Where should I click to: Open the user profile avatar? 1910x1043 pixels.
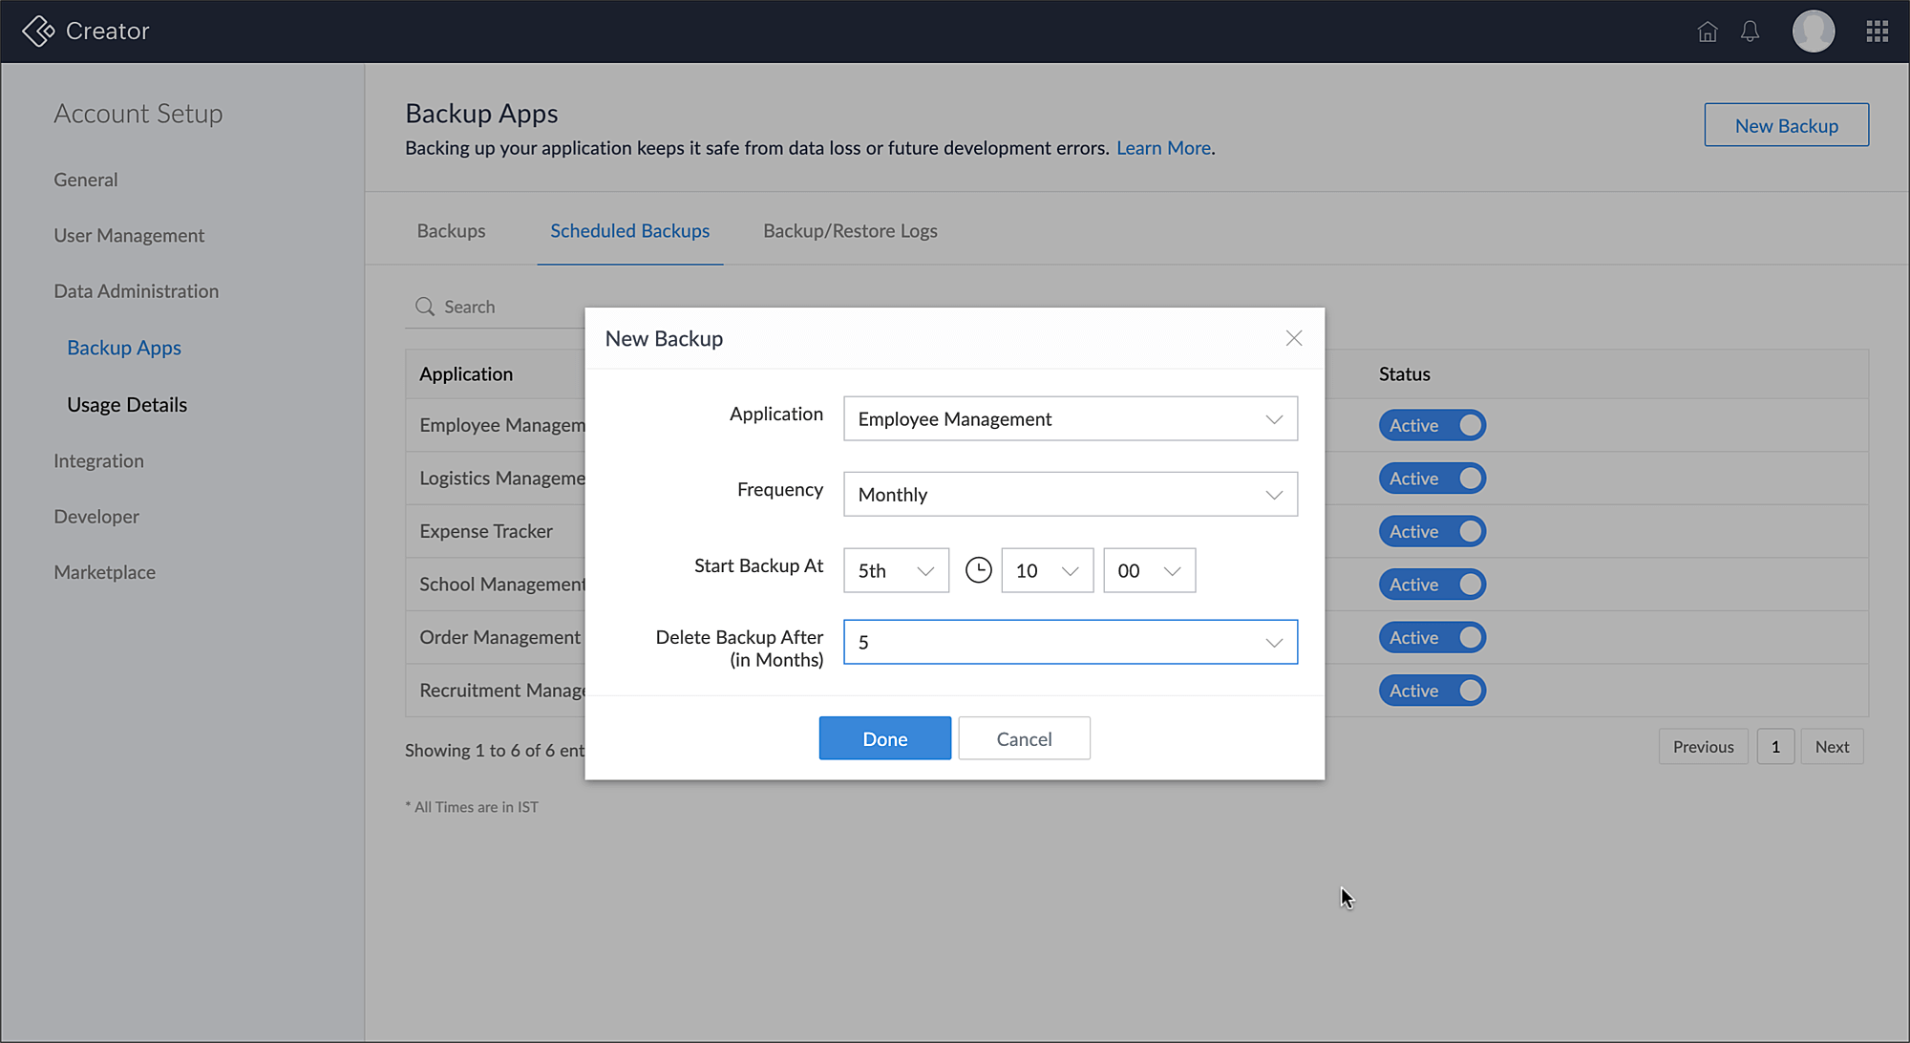1813,32
